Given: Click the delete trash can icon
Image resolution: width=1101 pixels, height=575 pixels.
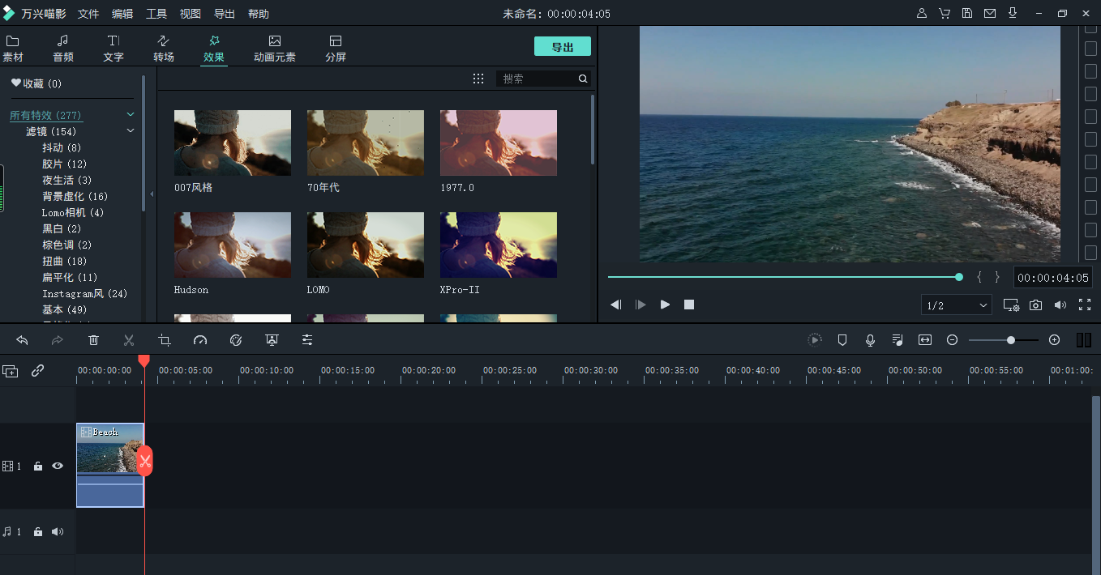Looking at the screenshot, I should pos(93,340).
